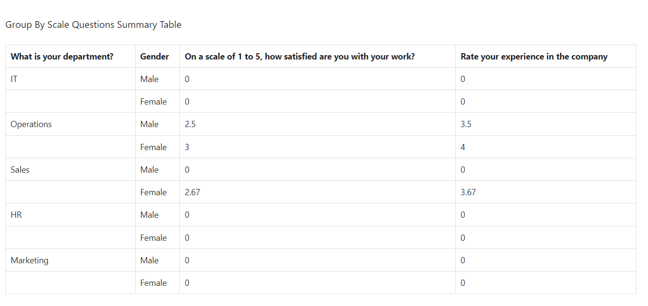Select the Operations department cell
The image size is (648, 306).
point(31,124)
